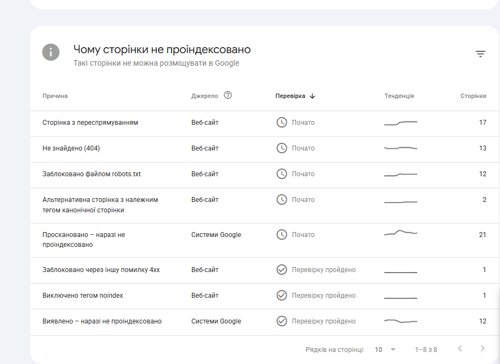Screen dimensions: 500x364
Task: Sort table by Тенденція column
Action: coord(399,96)
